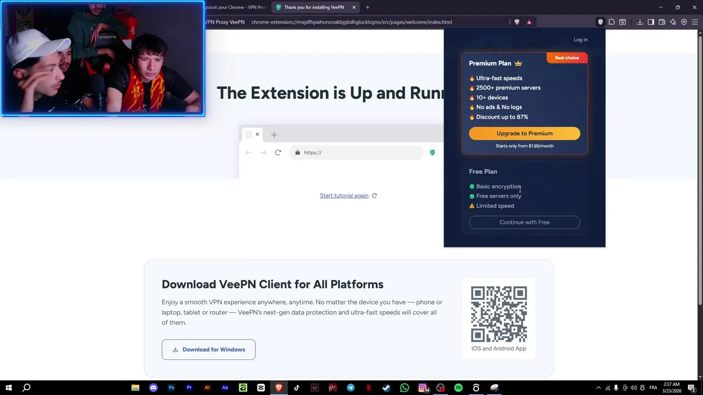The image size is (703, 395).
Task: Click the green shield in mock address bar
Action: pos(432,153)
